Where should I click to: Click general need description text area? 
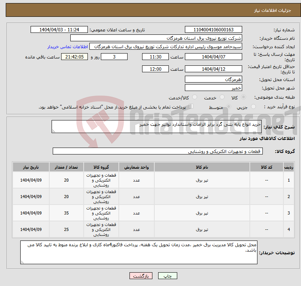point(157,127)
